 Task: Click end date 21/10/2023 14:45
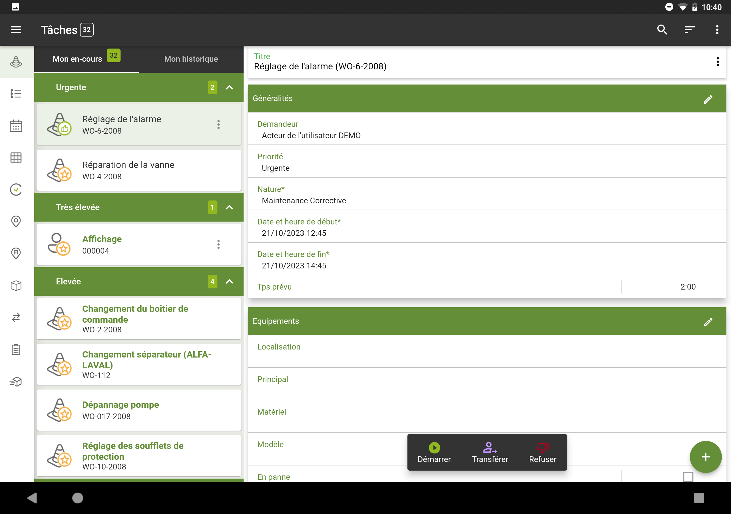click(487, 259)
